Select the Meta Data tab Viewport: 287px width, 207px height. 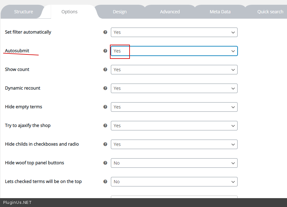coord(220,12)
